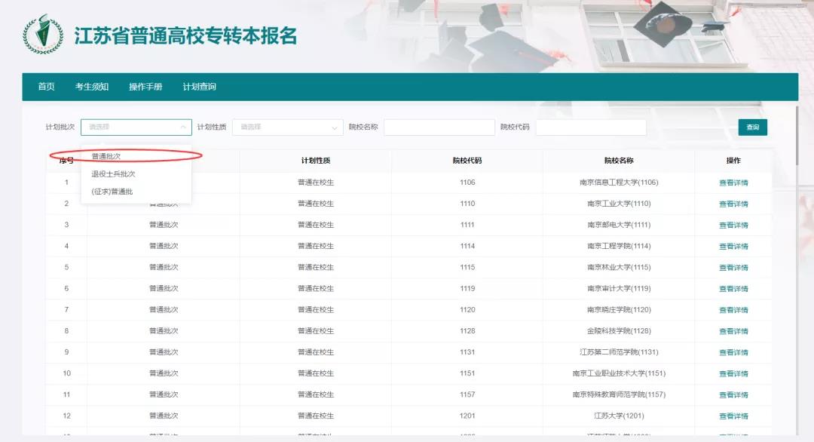
Task: Open the 计划性质 dropdown
Action: (287, 127)
